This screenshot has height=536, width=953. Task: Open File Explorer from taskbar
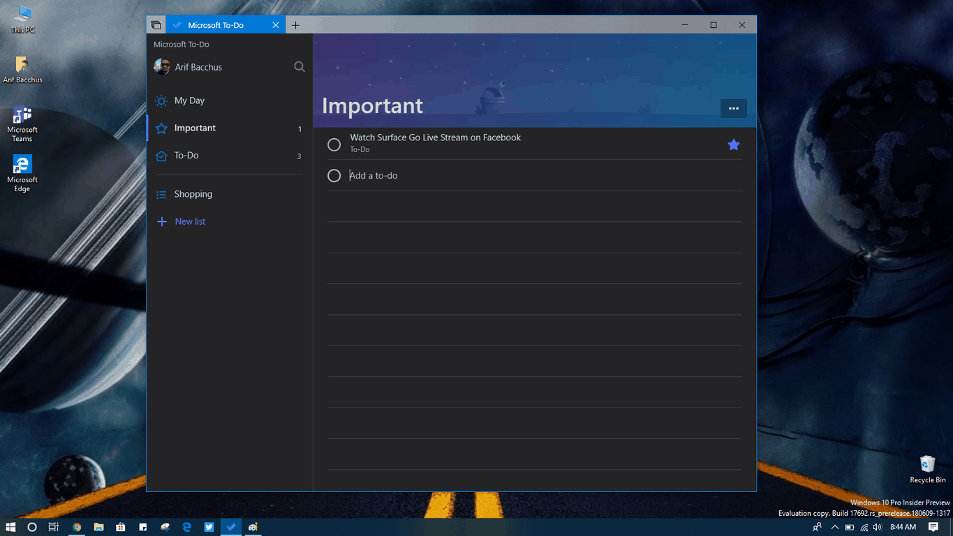click(98, 527)
